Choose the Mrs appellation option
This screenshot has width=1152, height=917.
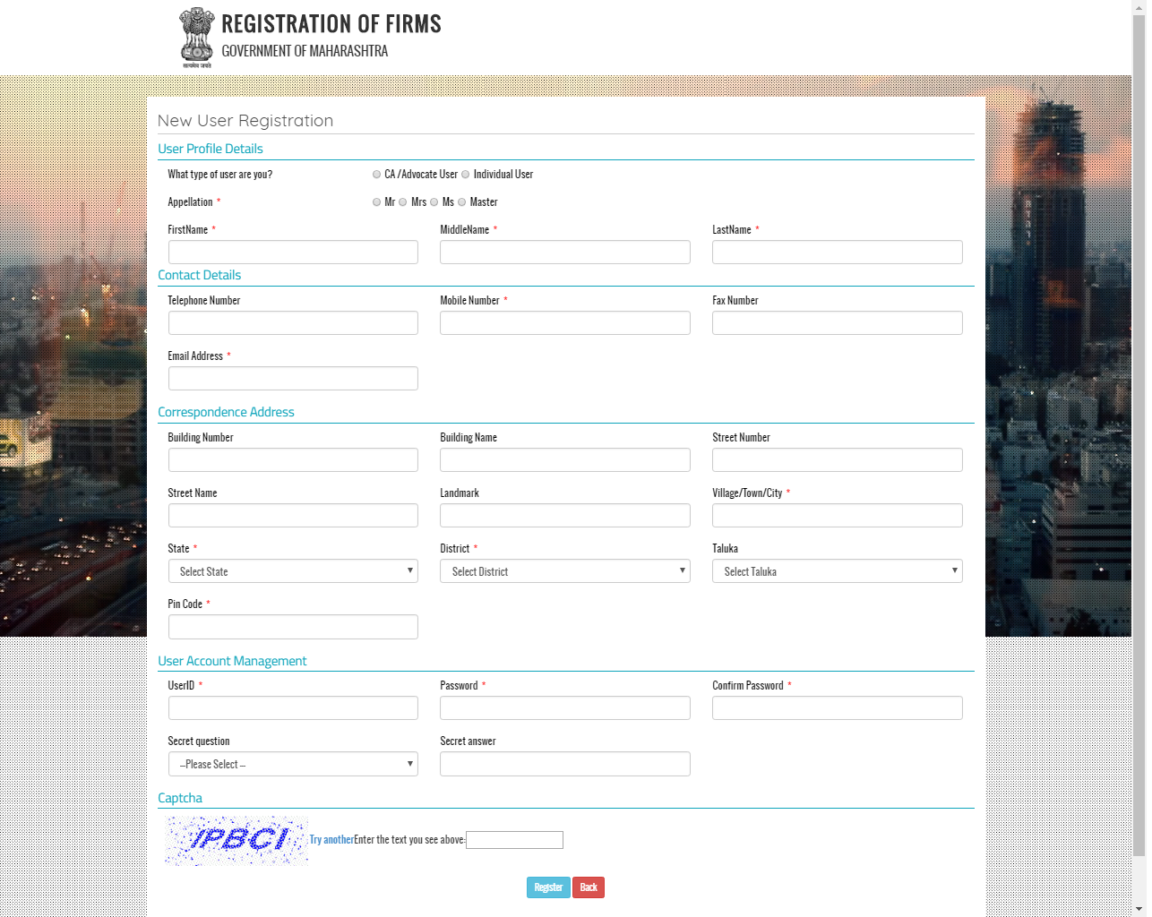pos(403,202)
